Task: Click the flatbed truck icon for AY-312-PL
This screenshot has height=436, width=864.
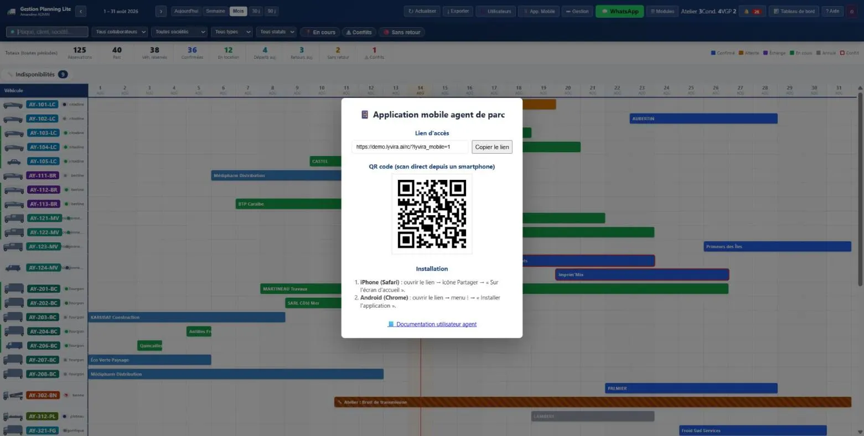Action: [14, 417]
